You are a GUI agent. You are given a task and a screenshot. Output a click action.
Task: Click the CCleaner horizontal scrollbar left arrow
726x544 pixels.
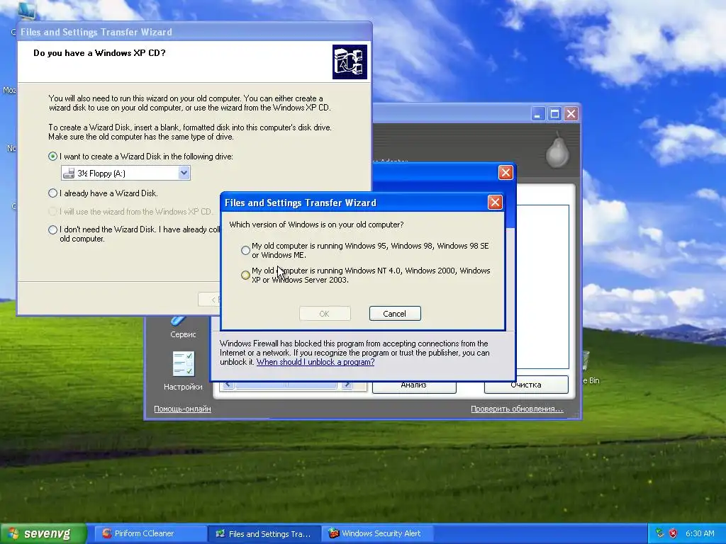click(228, 385)
